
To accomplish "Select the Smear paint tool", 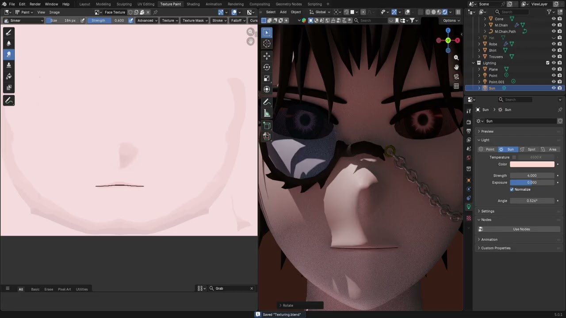I will coord(9,54).
